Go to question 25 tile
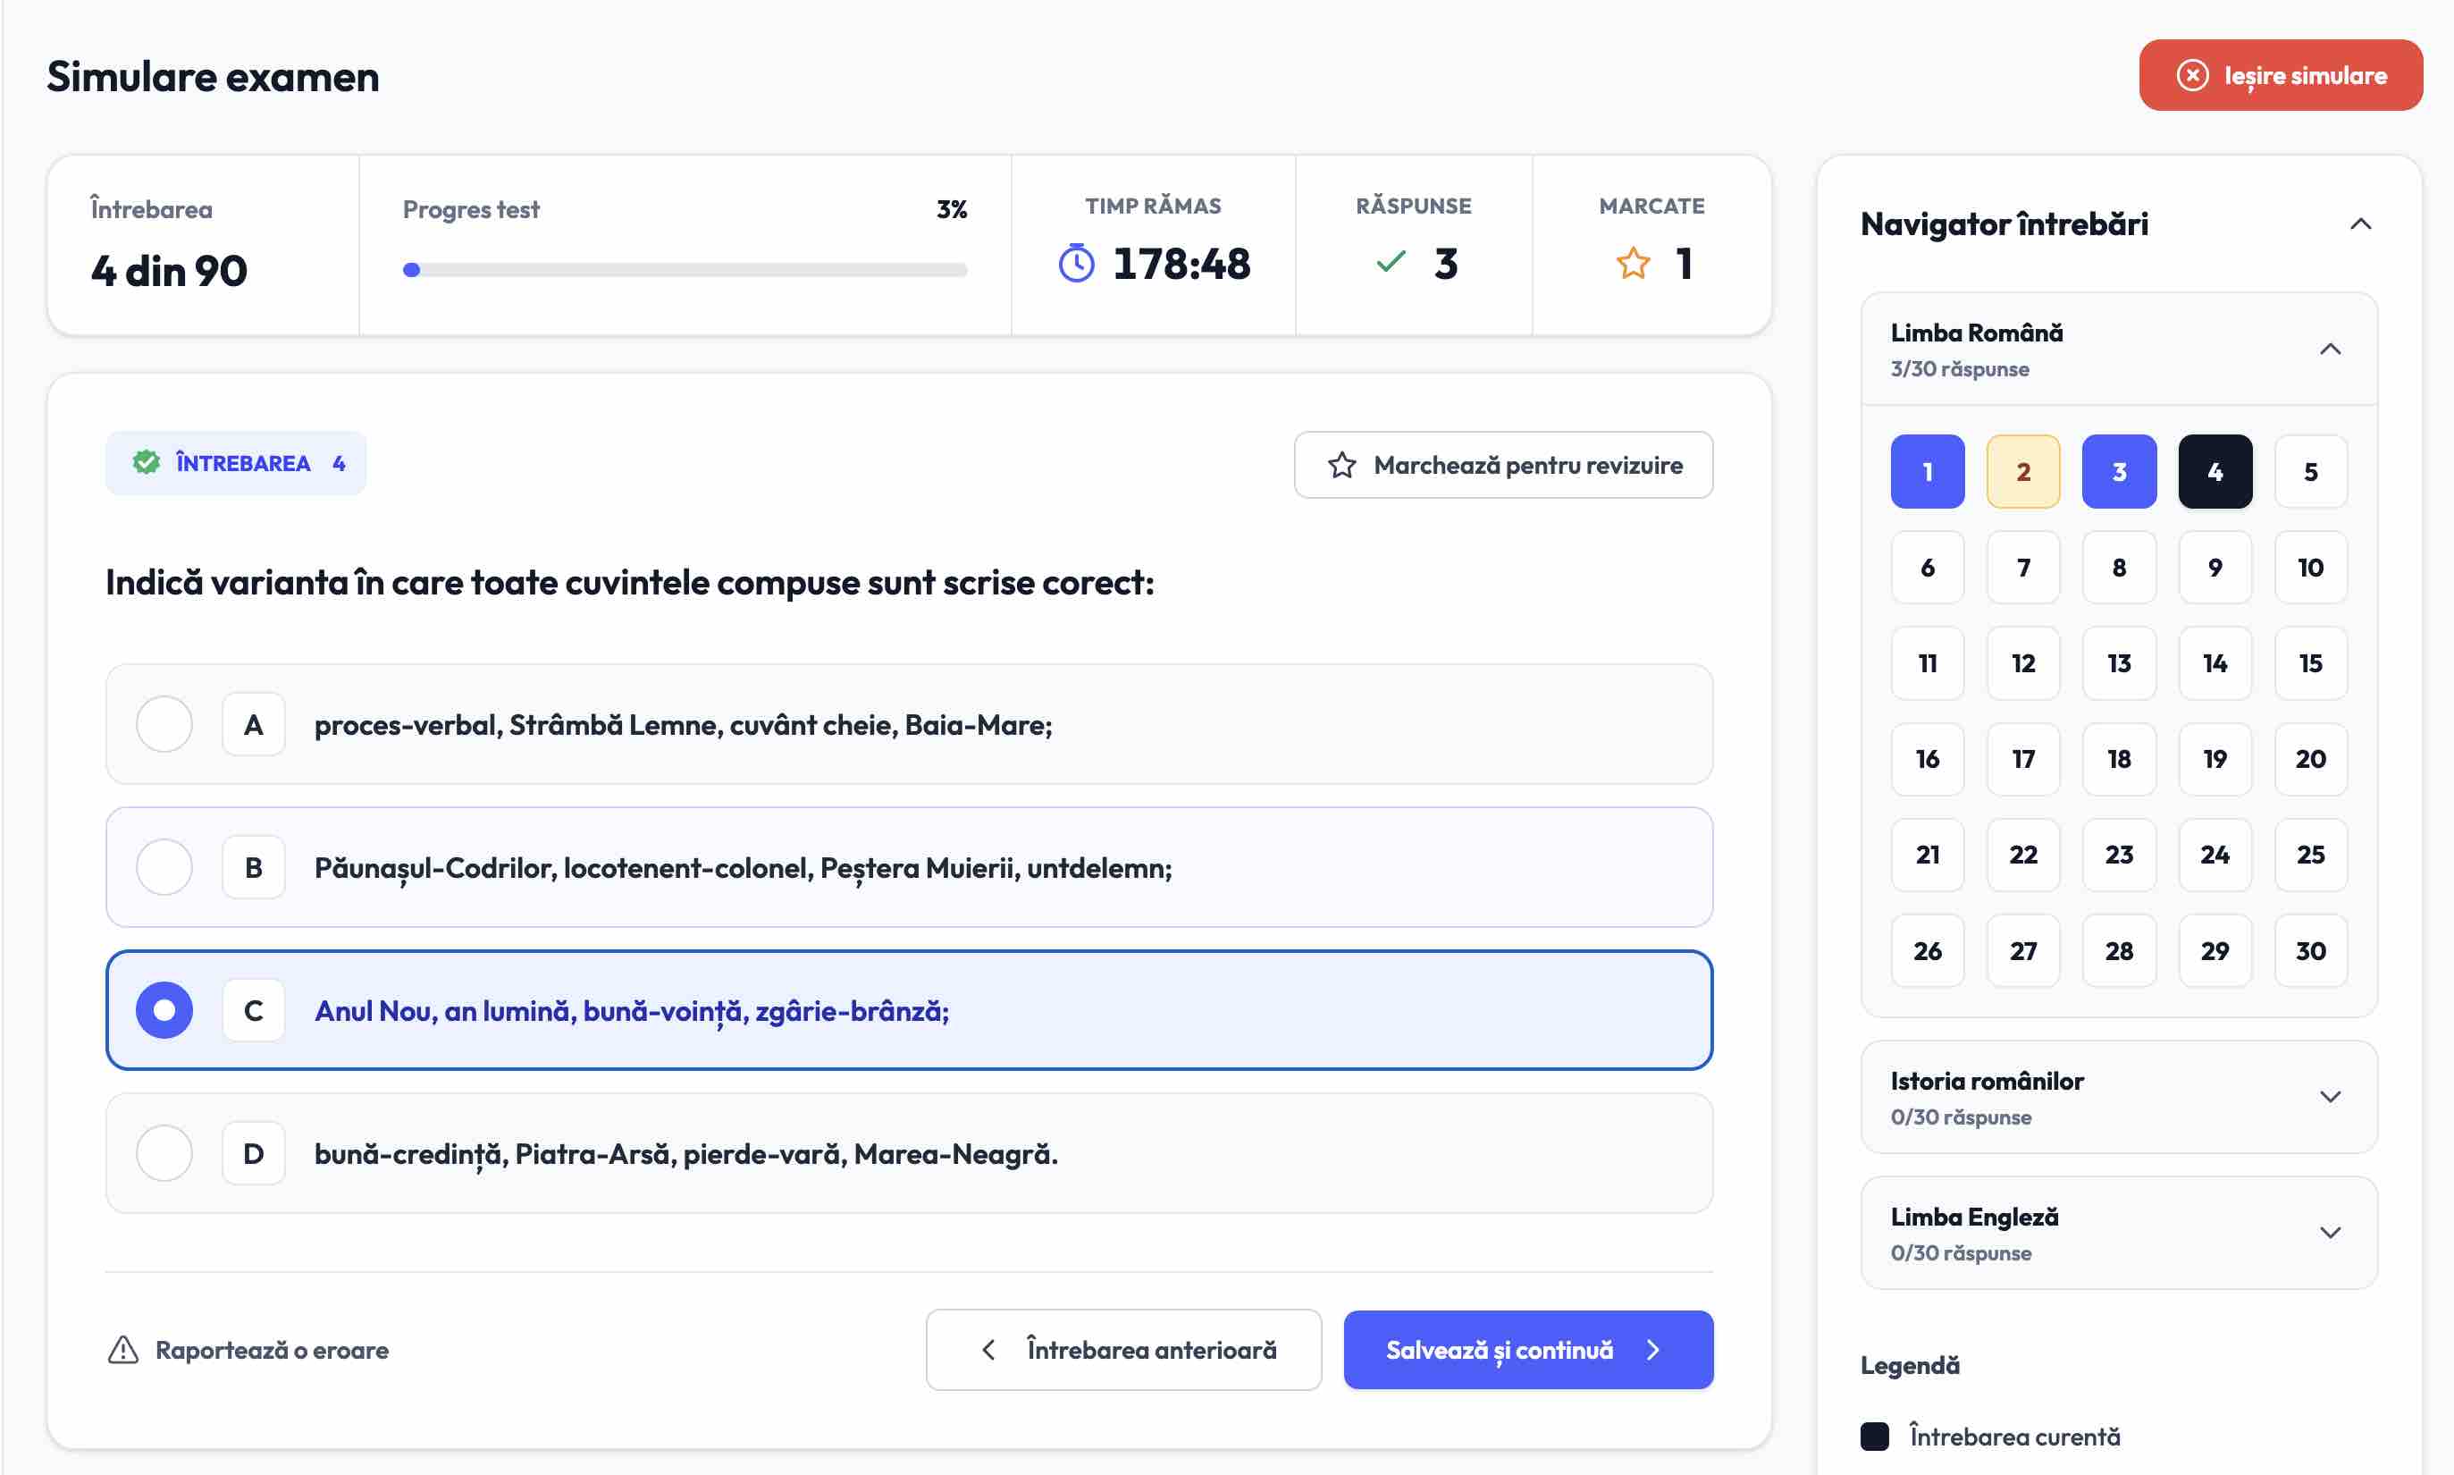Screen dimensions: 2454x1475 pyautogui.click(x=2311, y=855)
